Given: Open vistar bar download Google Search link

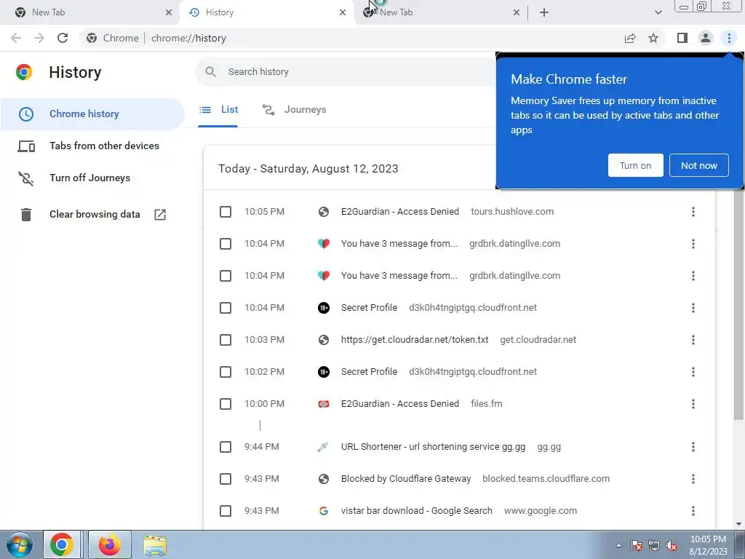Looking at the screenshot, I should point(417,511).
